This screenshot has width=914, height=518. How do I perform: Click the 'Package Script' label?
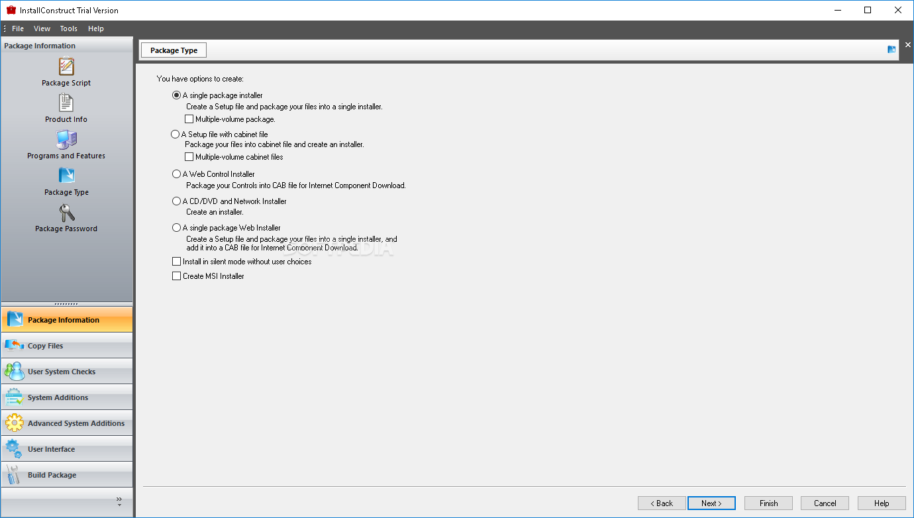pos(66,83)
